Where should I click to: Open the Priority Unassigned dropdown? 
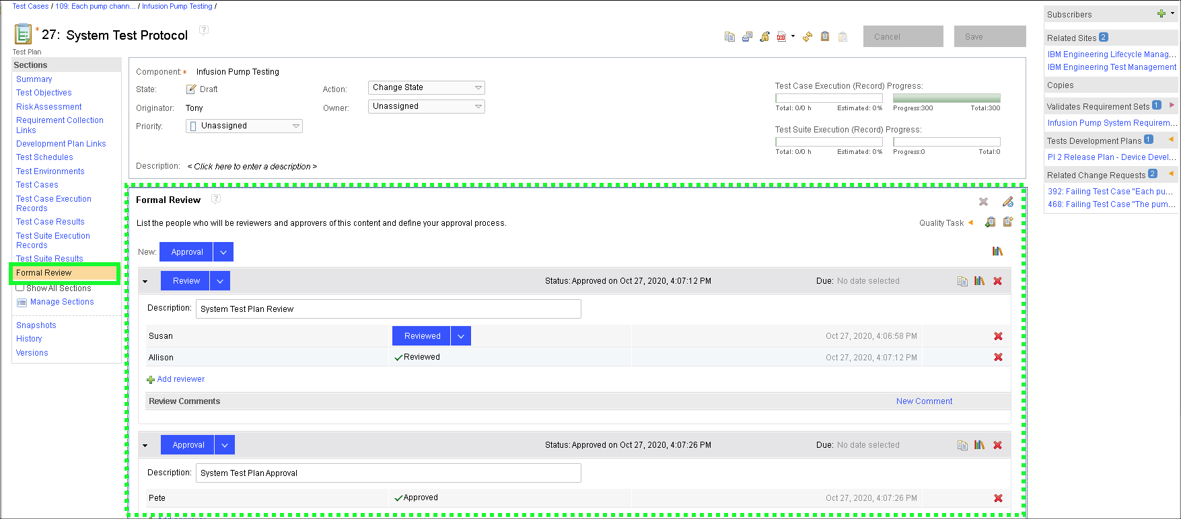[x=244, y=126]
